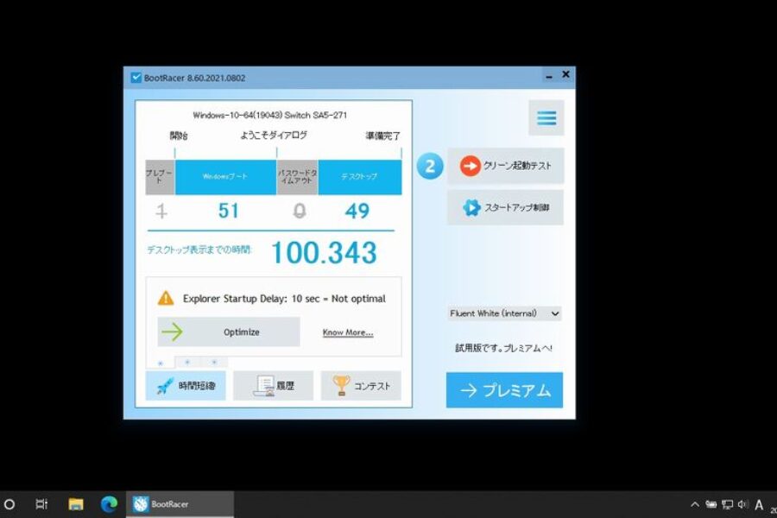Open Cortana search circle on taskbar
Screen dimensions: 777x518
(x=9, y=504)
